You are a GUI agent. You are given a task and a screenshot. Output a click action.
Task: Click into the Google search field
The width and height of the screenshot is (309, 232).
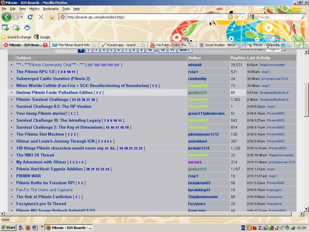[280, 17]
